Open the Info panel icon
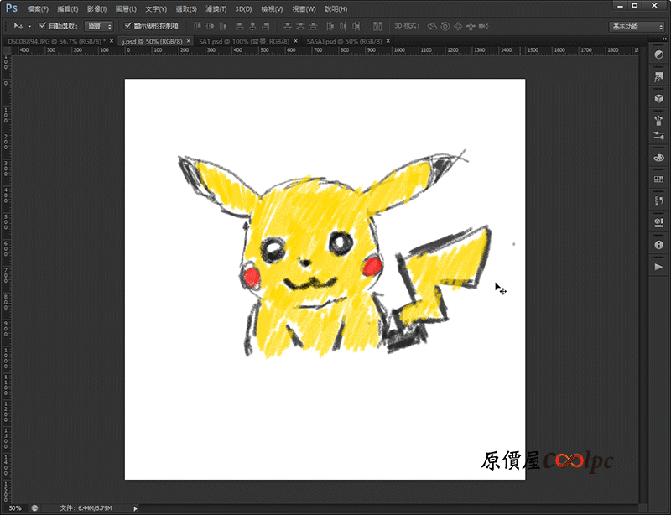The image size is (671, 515). coord(658,245)
